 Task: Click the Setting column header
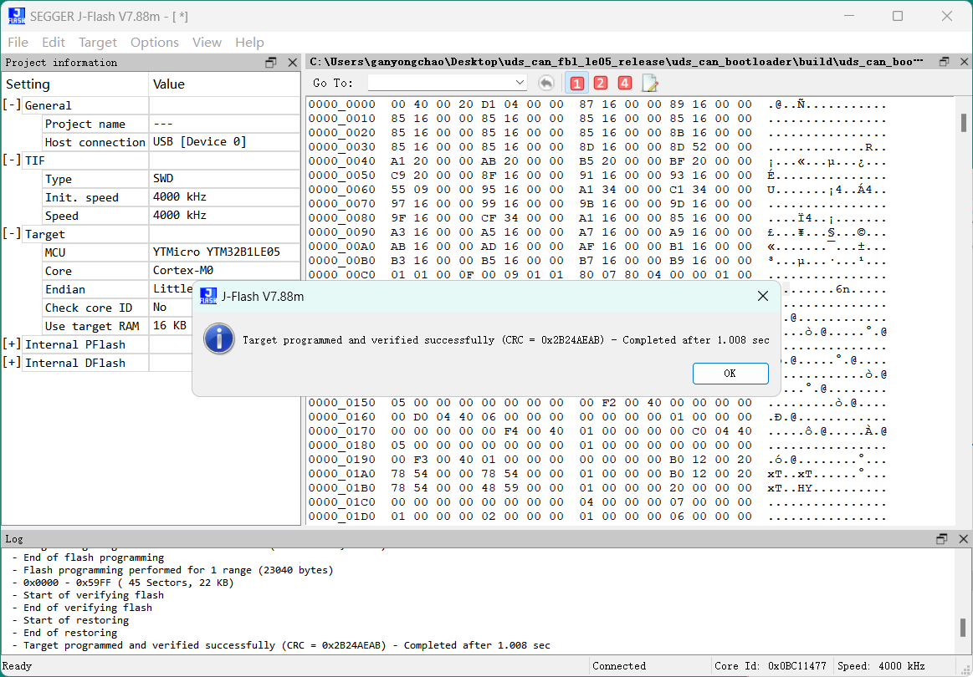coord(75,84)
